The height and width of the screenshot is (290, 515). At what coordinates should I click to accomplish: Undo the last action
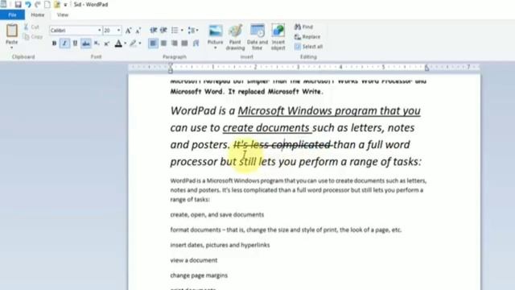tap(28, 4)
